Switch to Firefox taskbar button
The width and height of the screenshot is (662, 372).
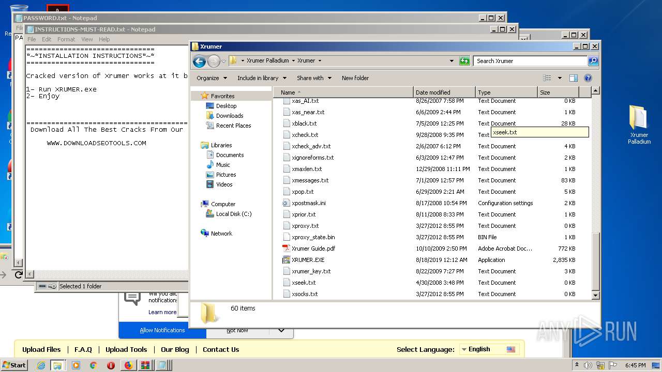pos(128,365)
